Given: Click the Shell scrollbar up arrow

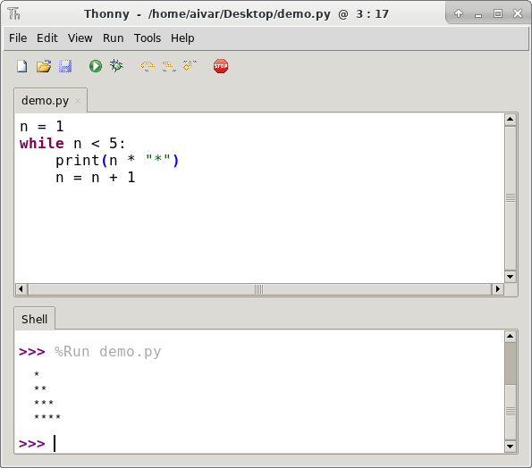Looking at the screenshot, I should pos(510,336).
